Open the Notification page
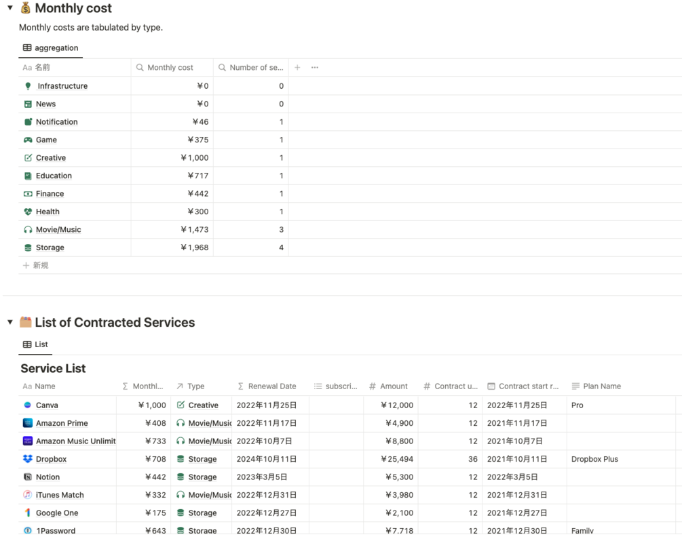Screen dimensions: 682x539 pos(56,122)
